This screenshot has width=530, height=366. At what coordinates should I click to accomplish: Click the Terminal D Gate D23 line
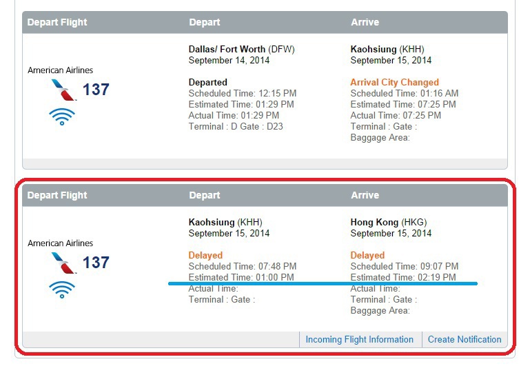point(236,126)
